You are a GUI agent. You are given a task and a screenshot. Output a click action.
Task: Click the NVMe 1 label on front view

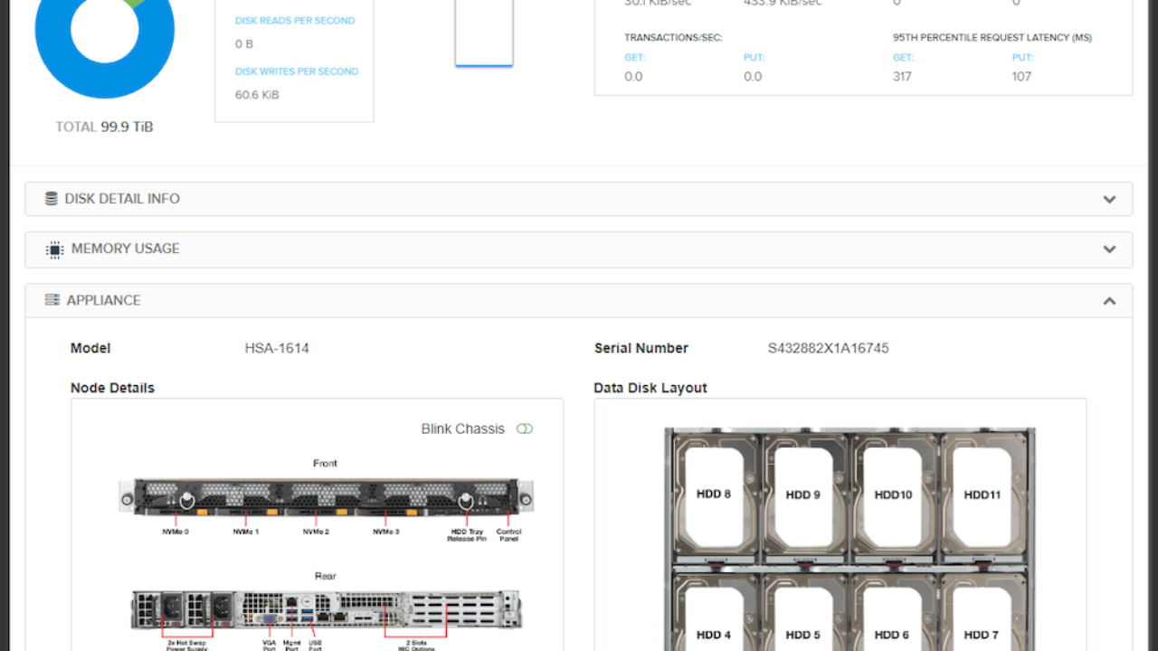click(245, 532)
